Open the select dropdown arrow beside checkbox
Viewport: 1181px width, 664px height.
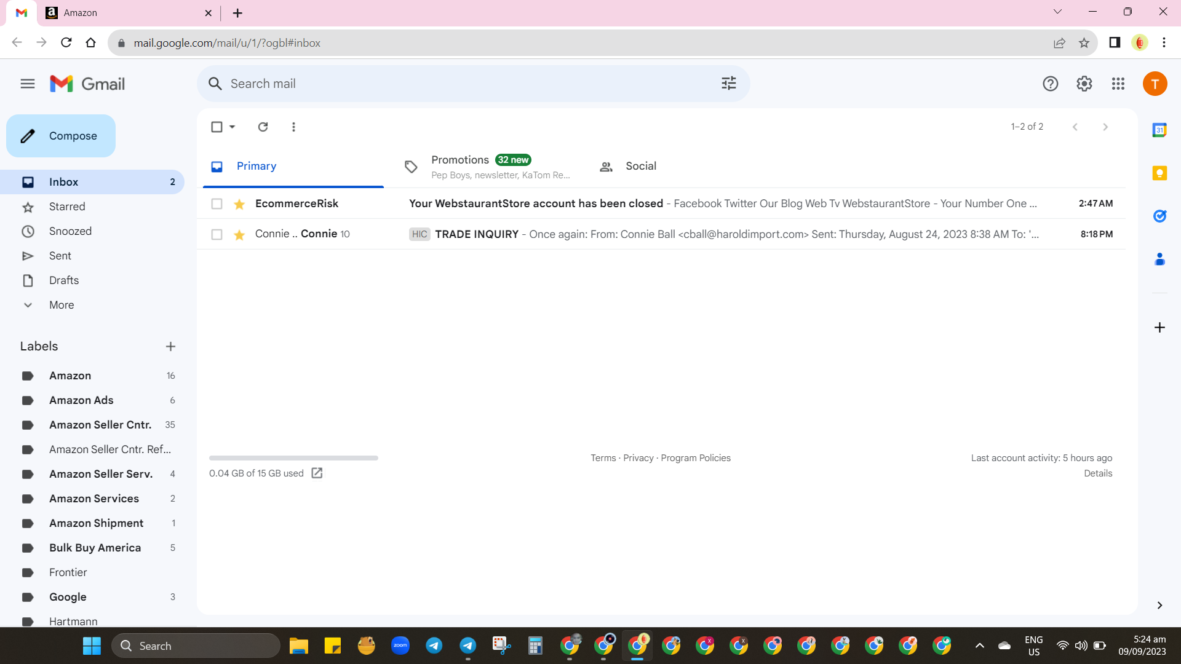[233, 127]
